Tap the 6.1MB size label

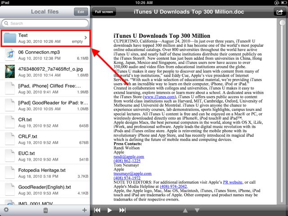pos(83,58)
